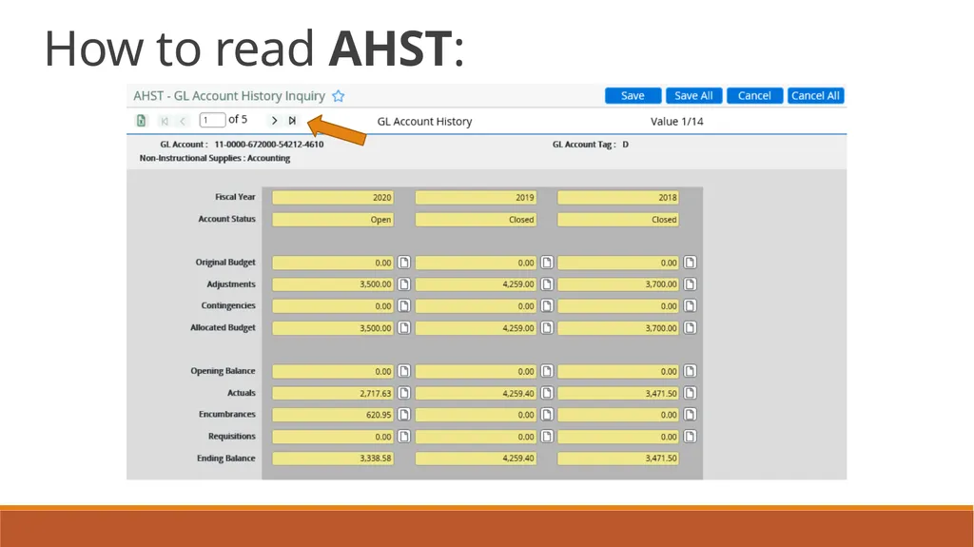Image resolution: width=974 pixels, height=547 pixels.
Task: Click the 'Value 1/14' text
Action: point(676,121)
